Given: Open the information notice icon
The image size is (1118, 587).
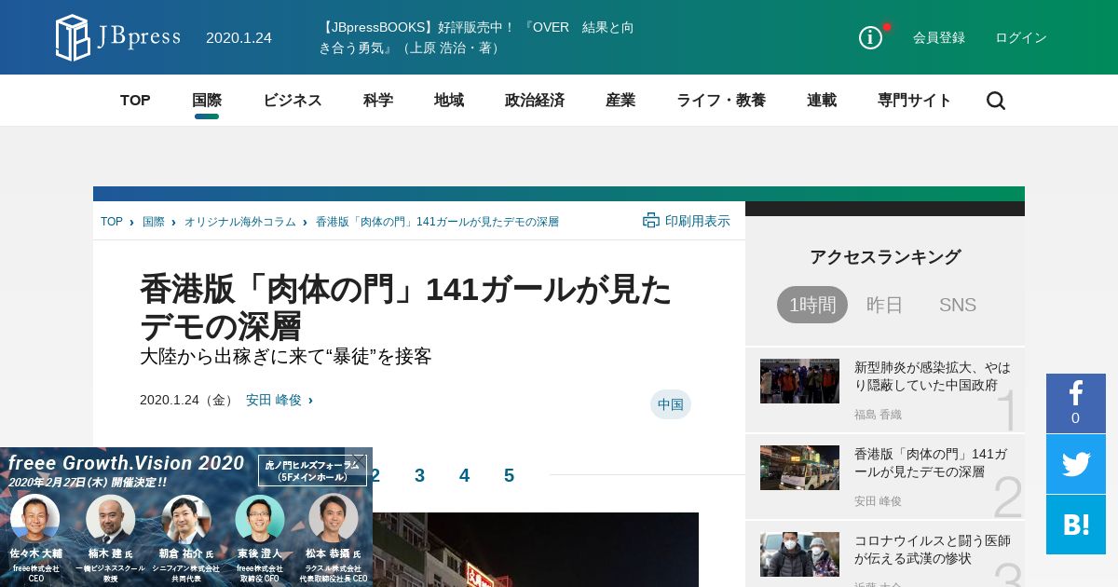Looking at the screenshot, I should 870,37.
